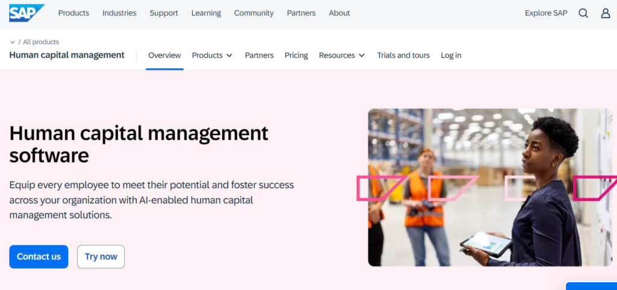This screenshot has height=290, width=617.
Task: Click Explore SAP link
Action: tap(546, 13)
